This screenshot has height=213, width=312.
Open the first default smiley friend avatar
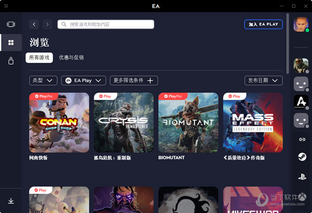(301, 84)
